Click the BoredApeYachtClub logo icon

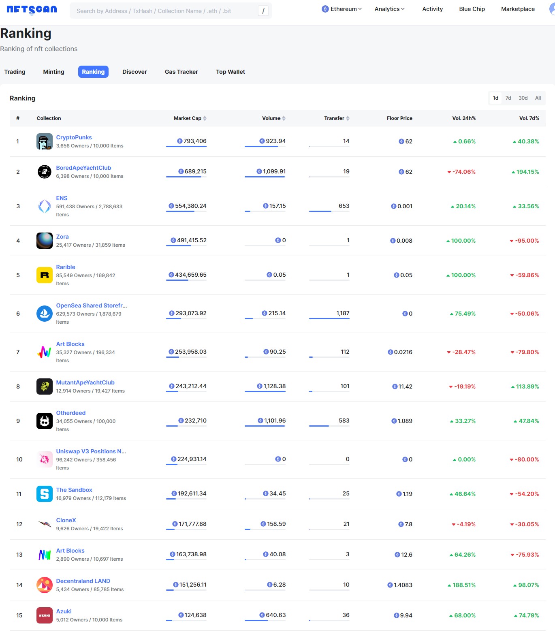coord(44,172)
